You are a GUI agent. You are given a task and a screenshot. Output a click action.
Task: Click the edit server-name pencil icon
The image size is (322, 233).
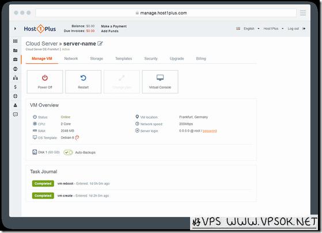tap(100, 44)
